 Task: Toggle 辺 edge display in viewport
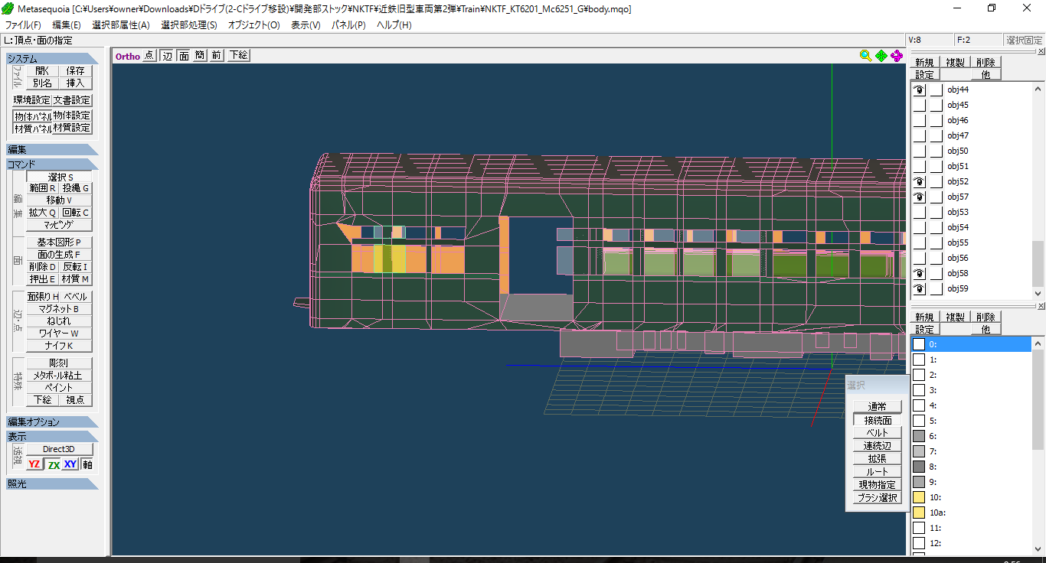tap(167, 56)
